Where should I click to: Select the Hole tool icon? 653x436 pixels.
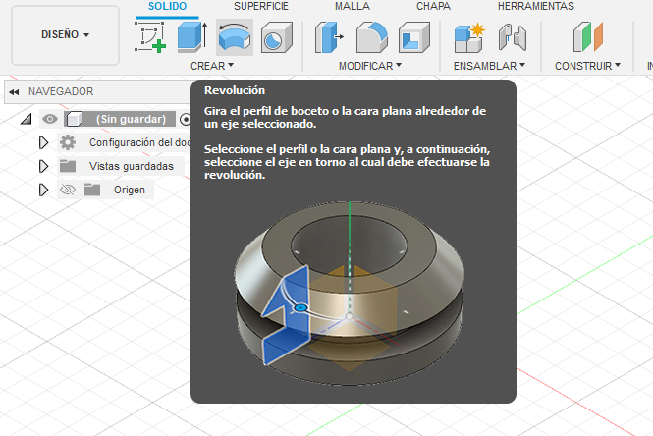pyautogui.click(x=277, y=37)
